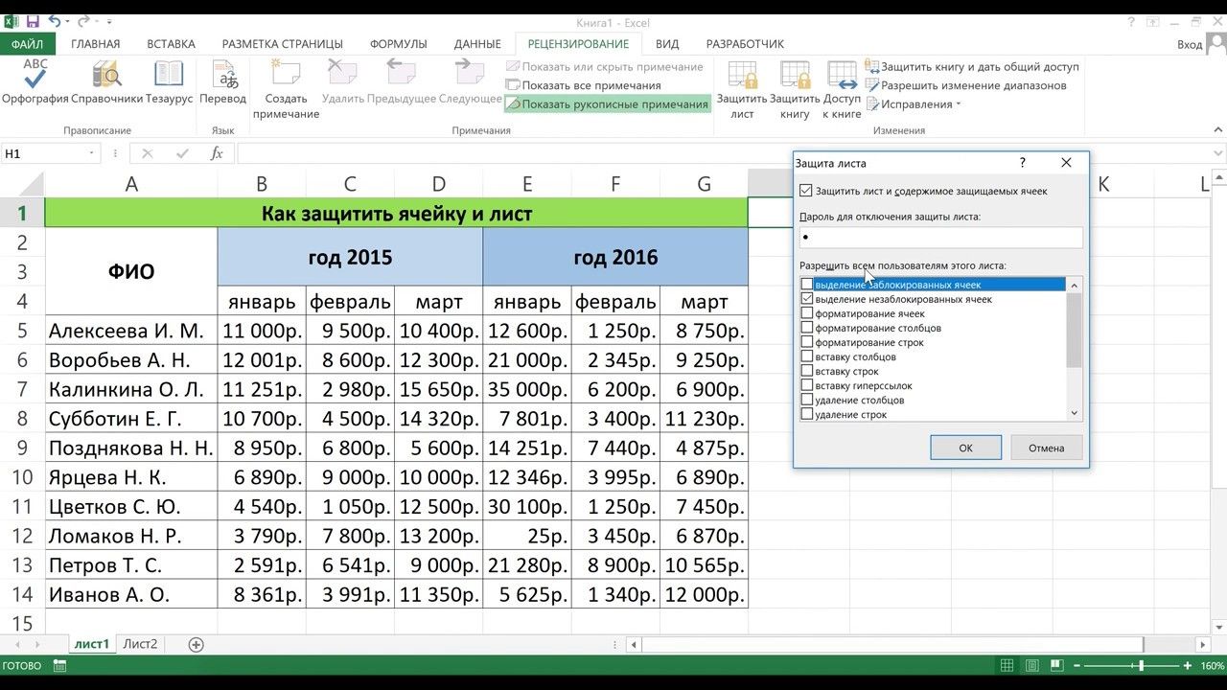Click ОК in Защита листа dialog
Image resolution: width=1227 pixels, height=690 pixels.
click(965, 448)
